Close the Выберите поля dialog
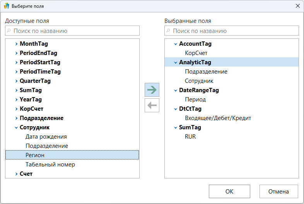The height and width of the screenshot is (204, 304). coord(297,6)
